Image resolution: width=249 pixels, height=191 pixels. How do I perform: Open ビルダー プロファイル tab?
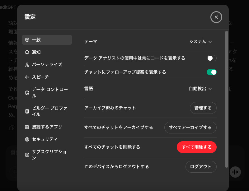(47, 111)
